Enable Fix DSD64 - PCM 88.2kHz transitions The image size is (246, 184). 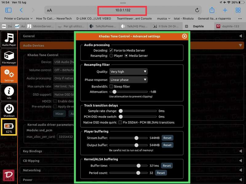(x=120, y=122)
